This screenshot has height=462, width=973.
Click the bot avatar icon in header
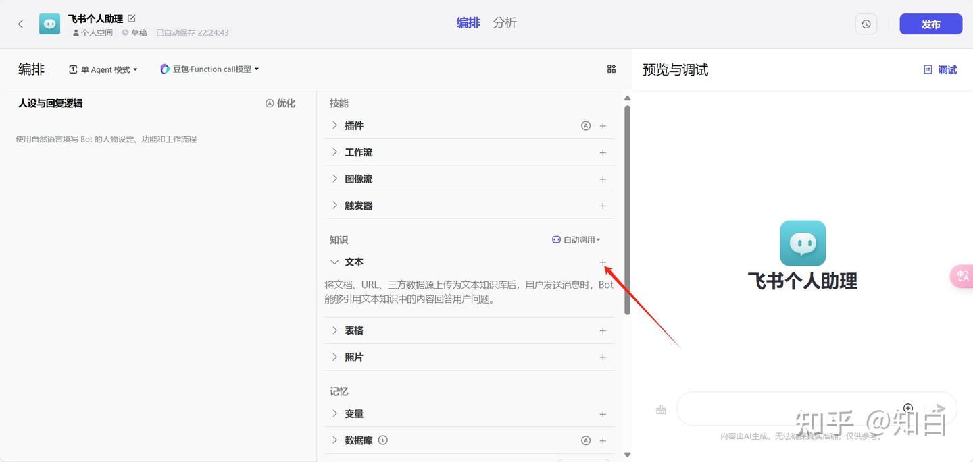coord(49,24)
